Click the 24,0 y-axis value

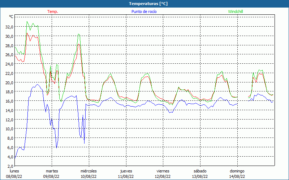point(9,64)
